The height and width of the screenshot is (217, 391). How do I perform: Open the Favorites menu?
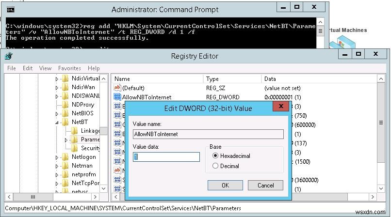click(x=69, y=68)
